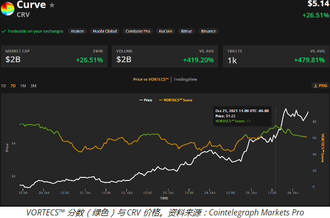Switch chart to the 1M range
This screenshot has height=218, width=330.
coord(23,86)
